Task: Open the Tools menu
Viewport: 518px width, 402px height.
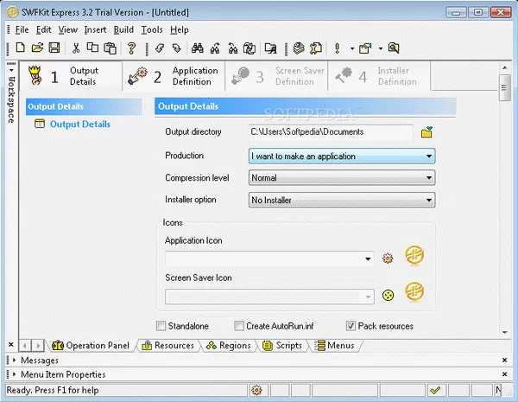Action: (x=152, y=29)
